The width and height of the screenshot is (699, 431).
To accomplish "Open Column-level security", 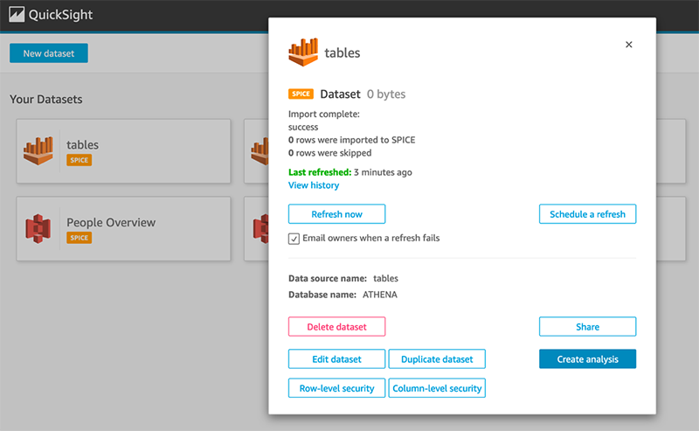I will pos(437,388).
